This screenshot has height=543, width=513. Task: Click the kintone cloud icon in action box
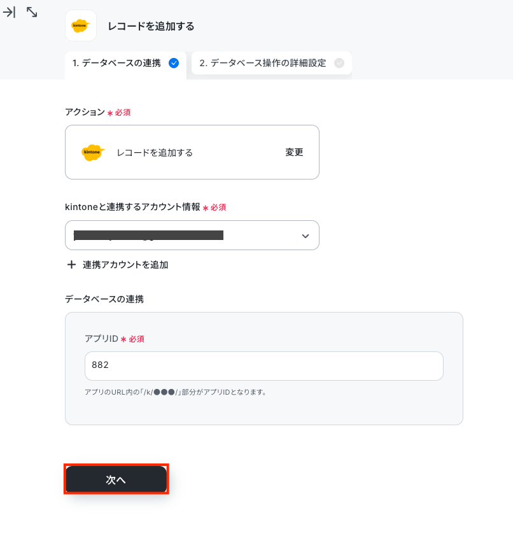point(93,152)
